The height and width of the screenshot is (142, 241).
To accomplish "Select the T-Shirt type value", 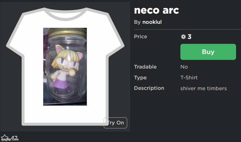I will click(x=189, y=78).
